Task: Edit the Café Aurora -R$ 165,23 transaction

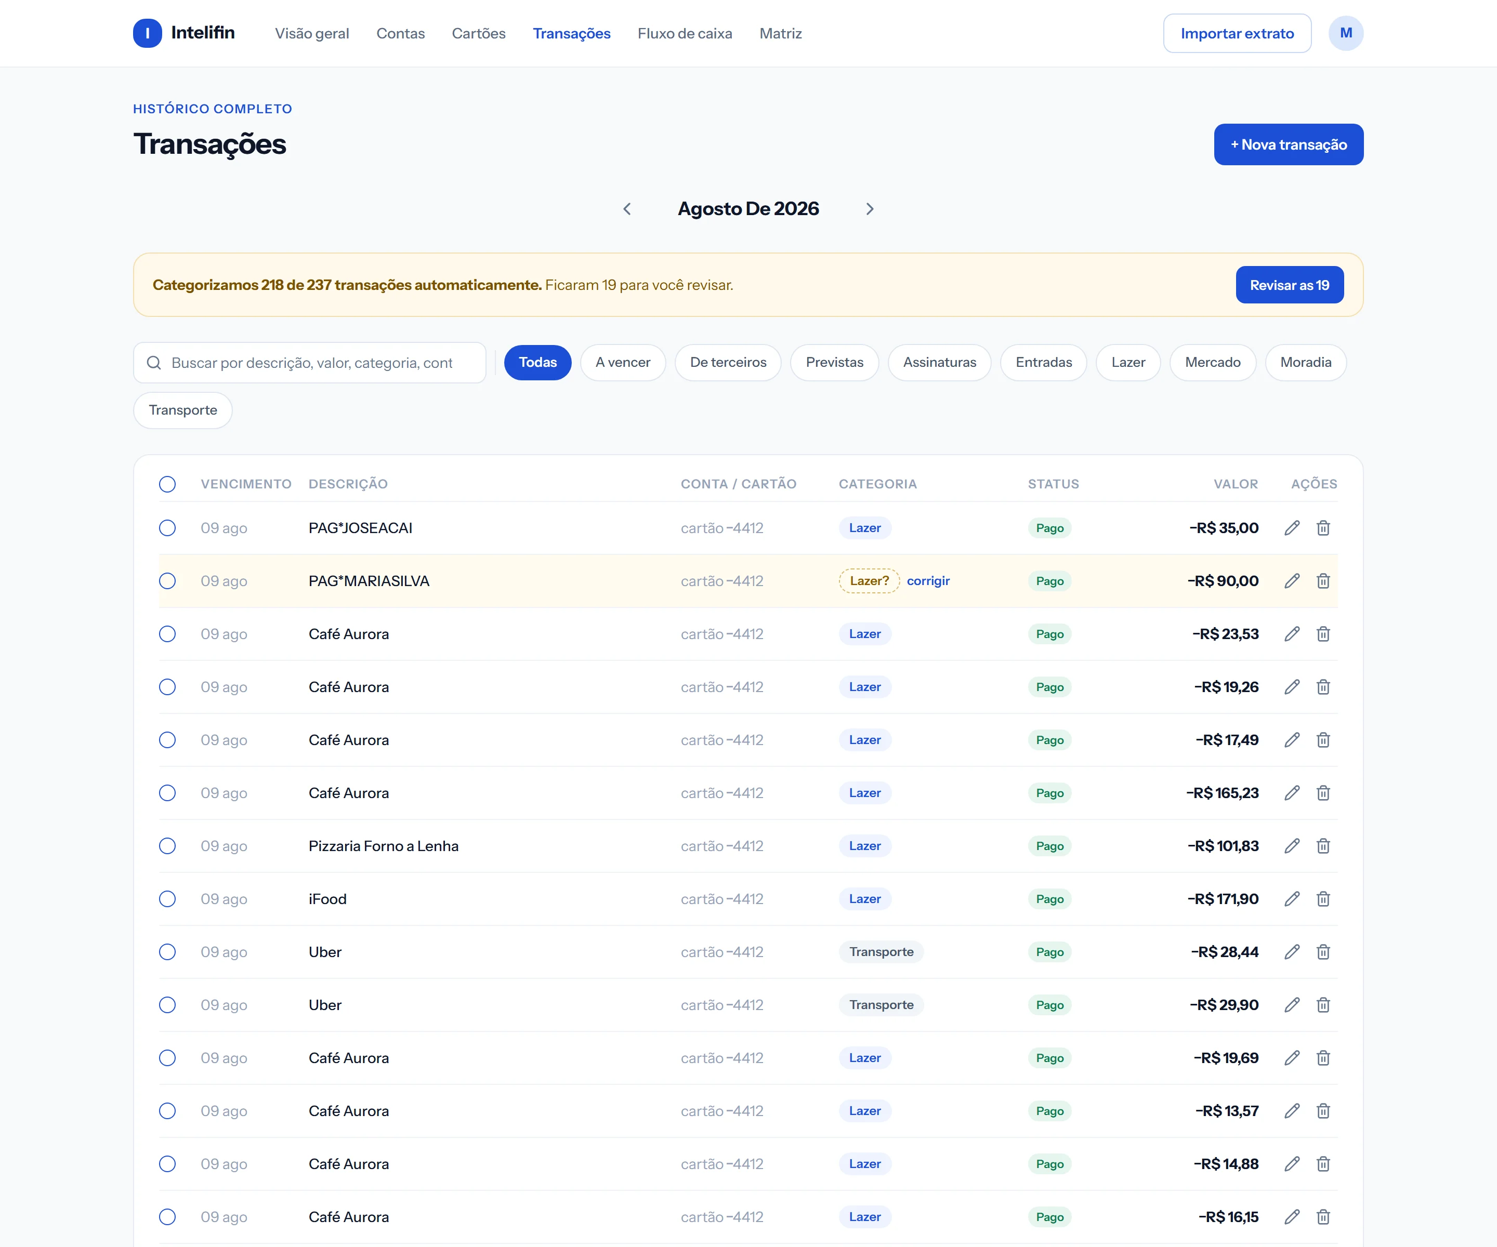Action: [1292, 793]
